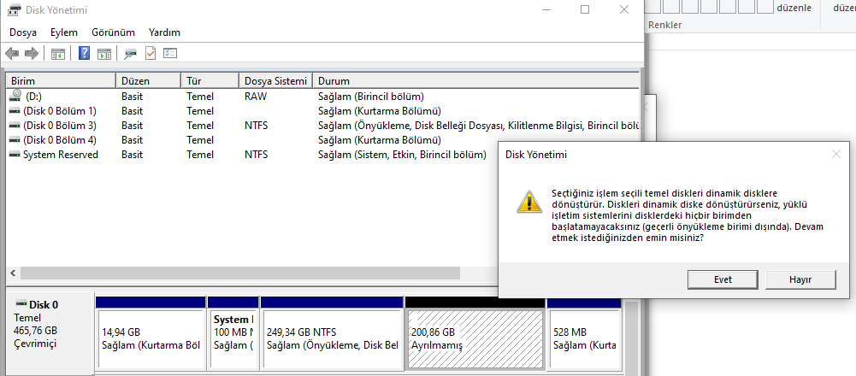The height and width of the screenshot is (376, 856).
Task: Select the 249,34 GB NTFS partition block
Action: 332,333
